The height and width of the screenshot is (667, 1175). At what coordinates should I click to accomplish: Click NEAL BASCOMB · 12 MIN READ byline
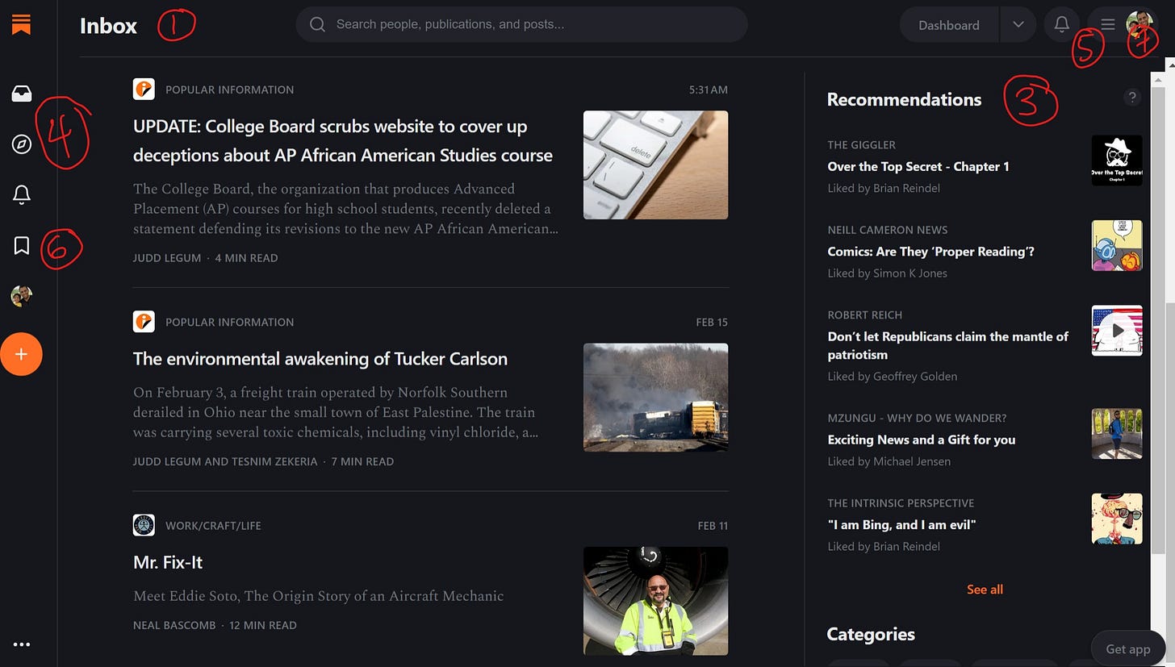[x=215, y=625]
